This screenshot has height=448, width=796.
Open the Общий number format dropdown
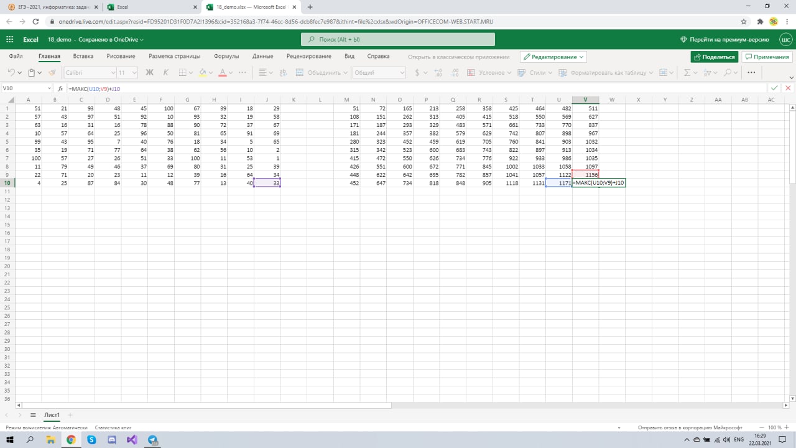coord(379,72)
